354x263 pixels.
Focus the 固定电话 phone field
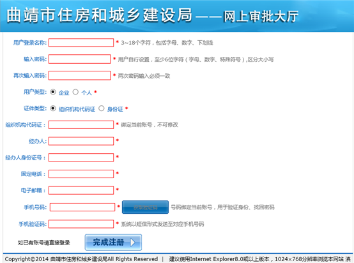pos(81,174)
